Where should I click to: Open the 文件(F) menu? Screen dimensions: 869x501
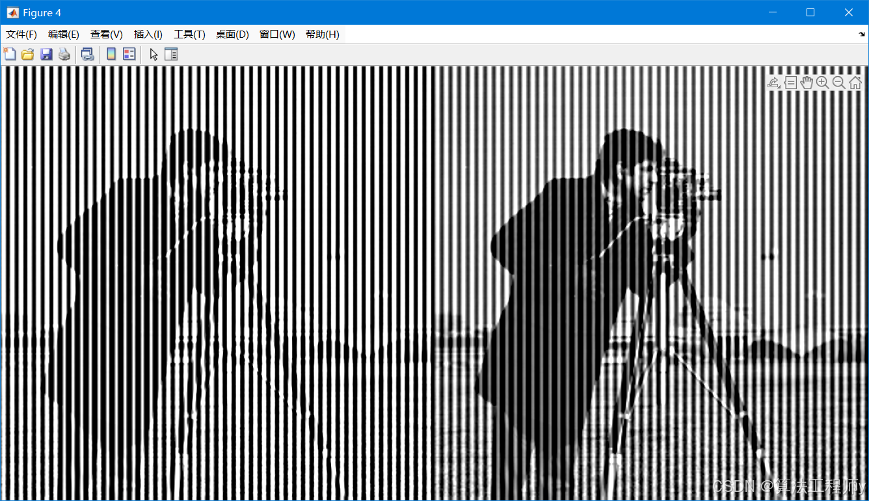[21, 34]
